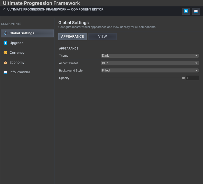203x184 pixels.
Task: Expand the Background Style dropdown showing Filled
Action: tap(150, 70)
